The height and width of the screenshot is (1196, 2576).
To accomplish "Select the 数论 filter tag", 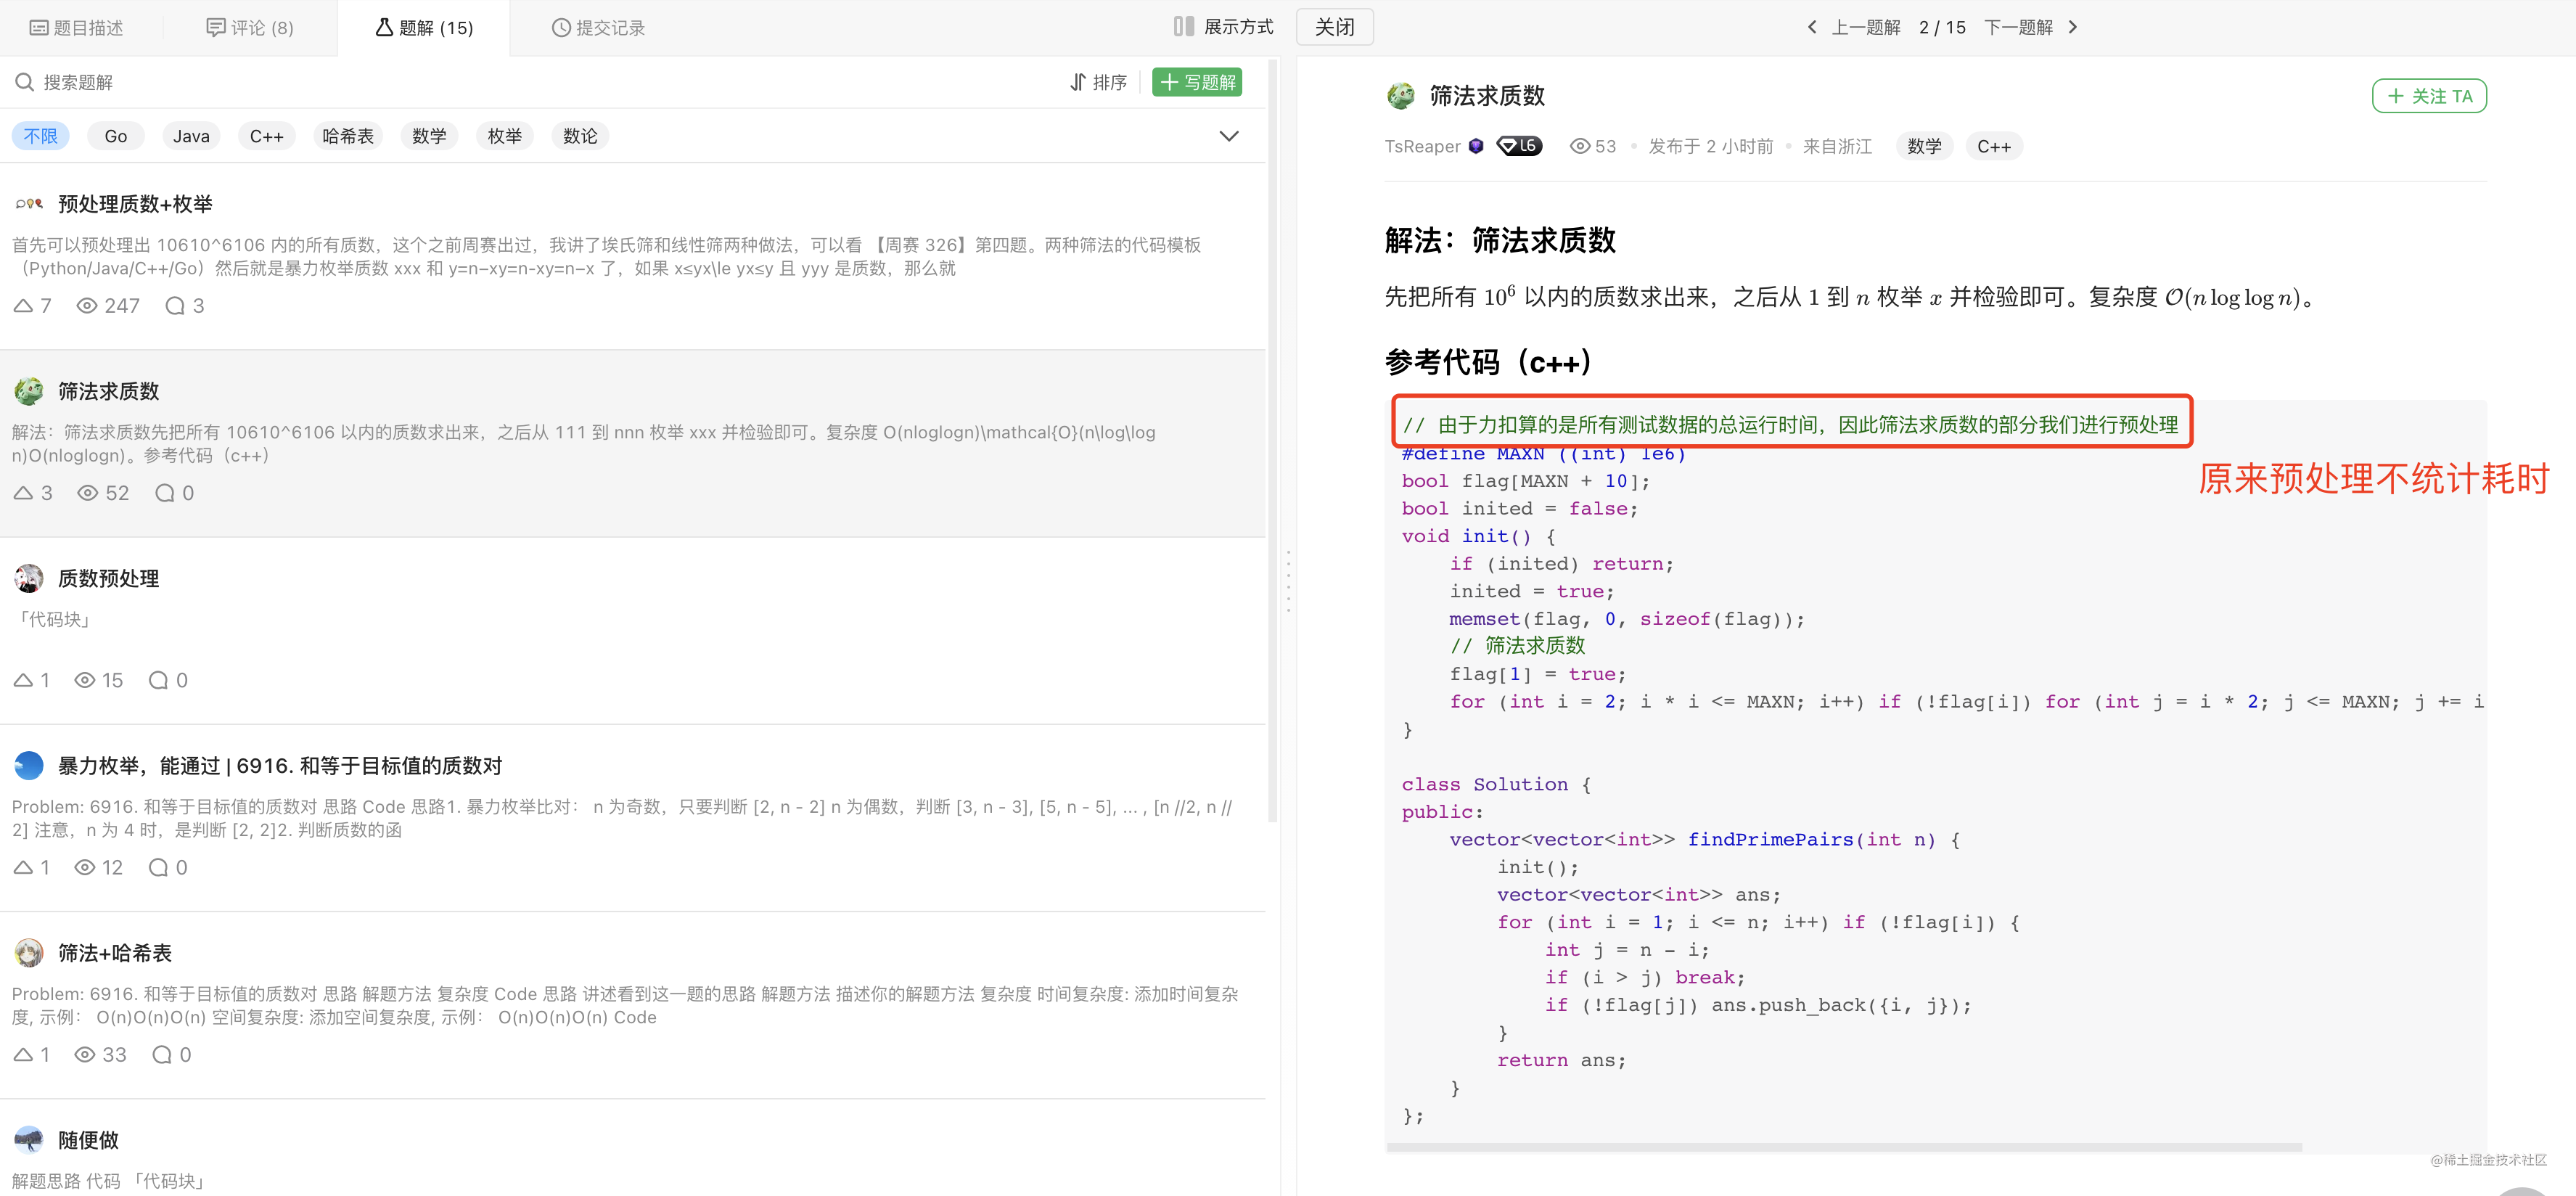I will point(580,136).
